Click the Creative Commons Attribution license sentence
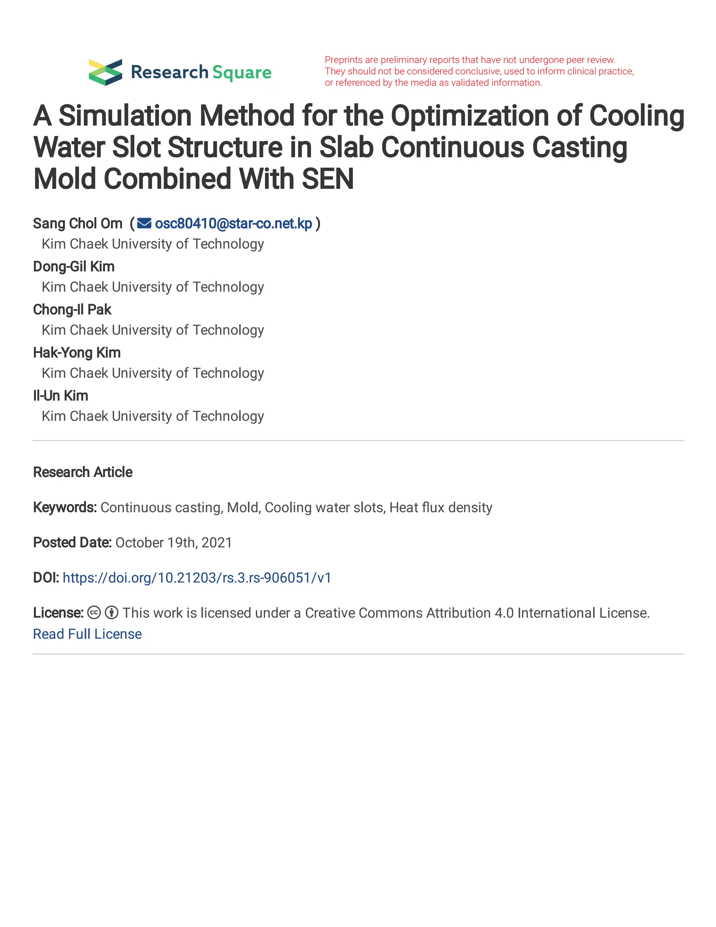Screen dimensions: 716x927 tap(386, 613)
